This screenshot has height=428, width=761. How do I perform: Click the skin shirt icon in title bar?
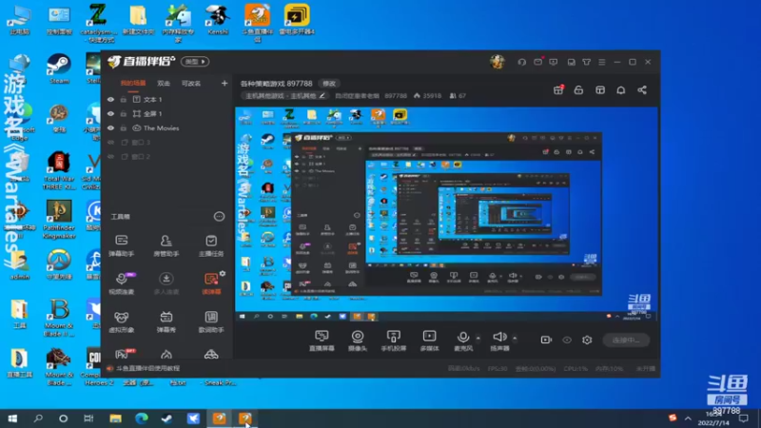pyautogui.click(x=586, y=62)
